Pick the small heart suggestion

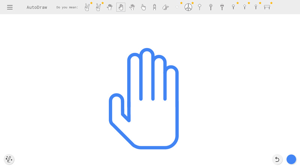coord(177,7)
